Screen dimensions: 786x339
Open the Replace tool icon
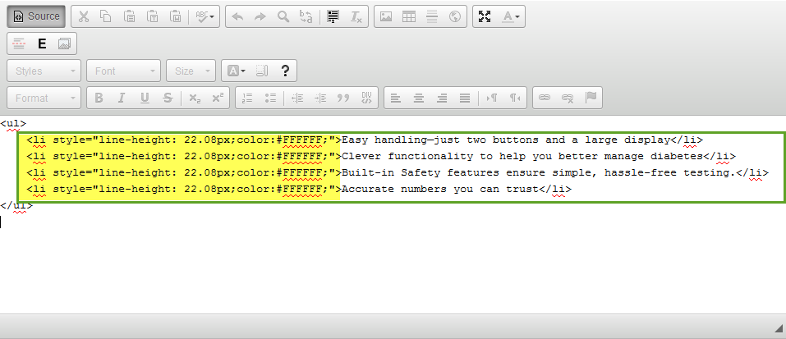(x=306, y=16)
